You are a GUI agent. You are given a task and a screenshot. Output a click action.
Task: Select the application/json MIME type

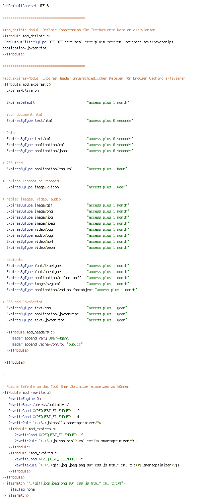(51, 151)
